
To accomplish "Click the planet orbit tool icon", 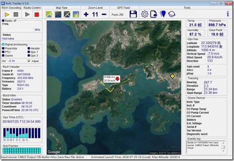I will pos(172,14).
